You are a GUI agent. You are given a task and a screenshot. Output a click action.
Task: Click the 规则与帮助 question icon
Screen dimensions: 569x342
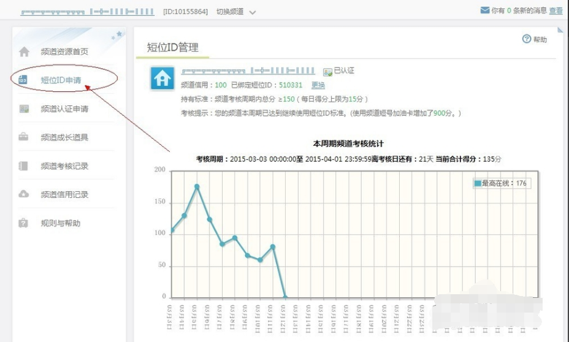[x=23, y=222]
